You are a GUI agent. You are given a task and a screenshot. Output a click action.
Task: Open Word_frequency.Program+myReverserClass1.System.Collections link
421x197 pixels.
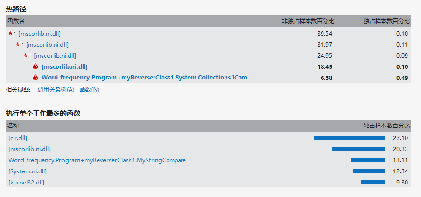tap(147, 78)
